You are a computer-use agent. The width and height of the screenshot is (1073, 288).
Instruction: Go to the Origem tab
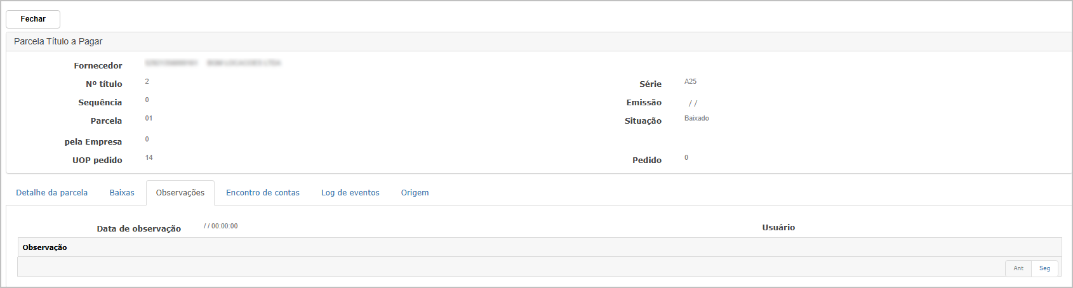(415, 193)
